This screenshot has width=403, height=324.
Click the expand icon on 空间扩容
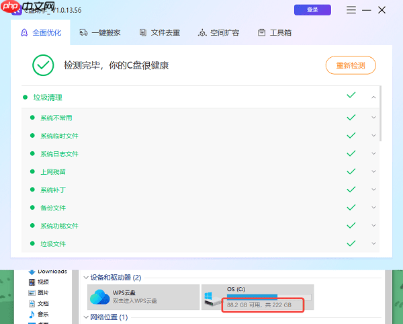coord(202,33)
